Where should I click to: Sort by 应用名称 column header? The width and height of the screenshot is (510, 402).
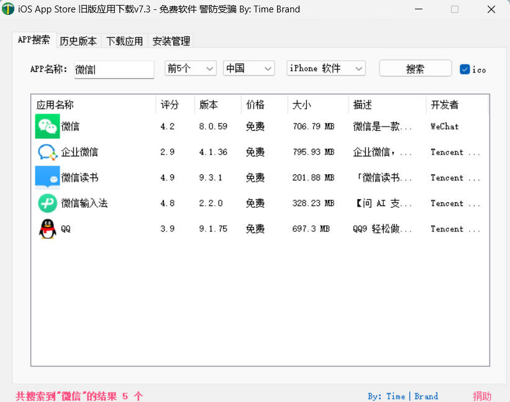point(93,105)
